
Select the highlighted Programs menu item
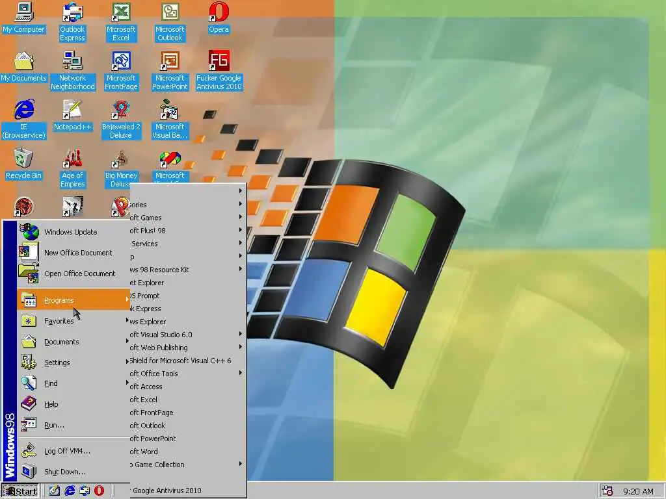(x=73, y=300)
